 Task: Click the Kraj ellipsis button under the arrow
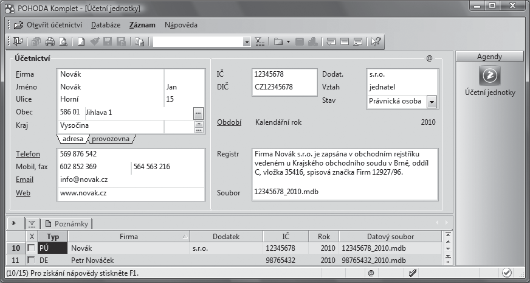click(199, 130)
